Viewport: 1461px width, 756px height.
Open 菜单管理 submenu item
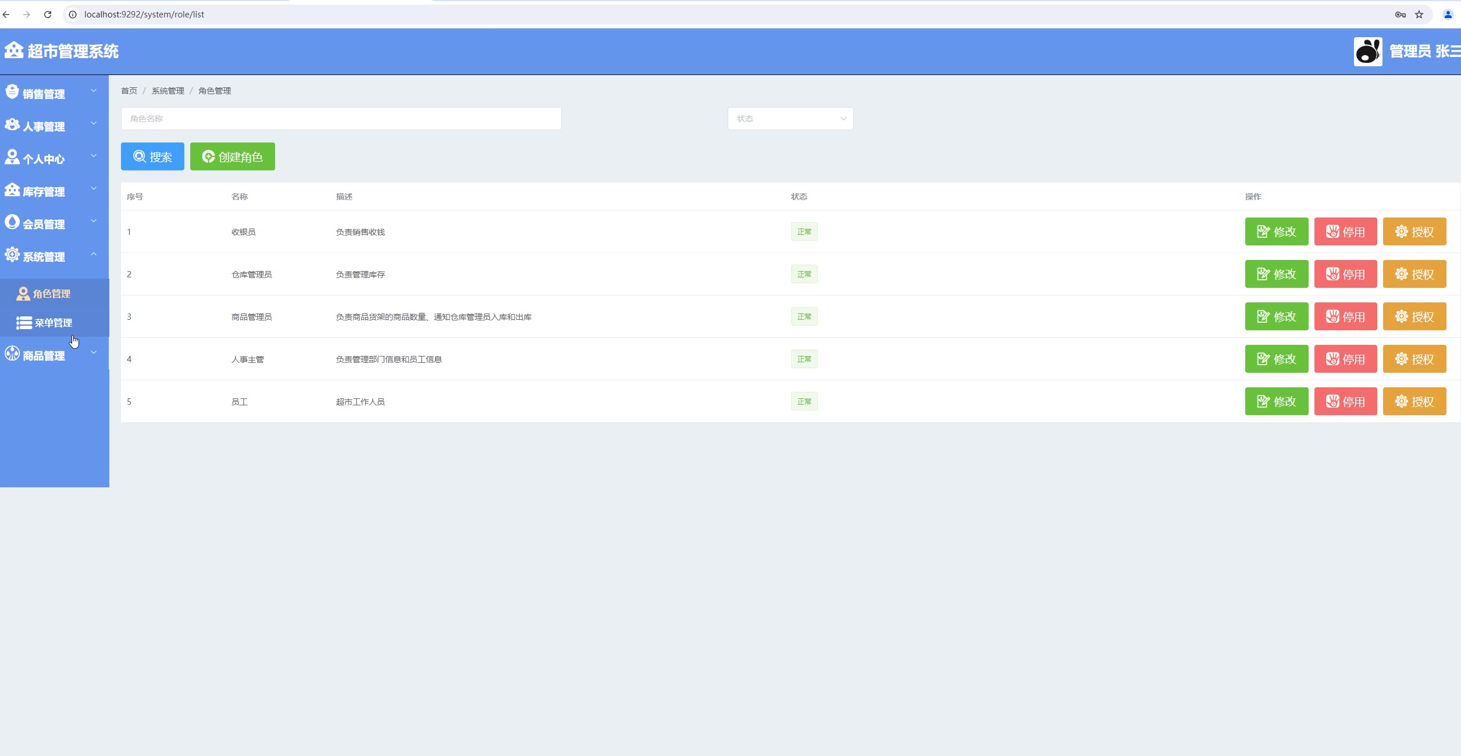tap(52, 323)
